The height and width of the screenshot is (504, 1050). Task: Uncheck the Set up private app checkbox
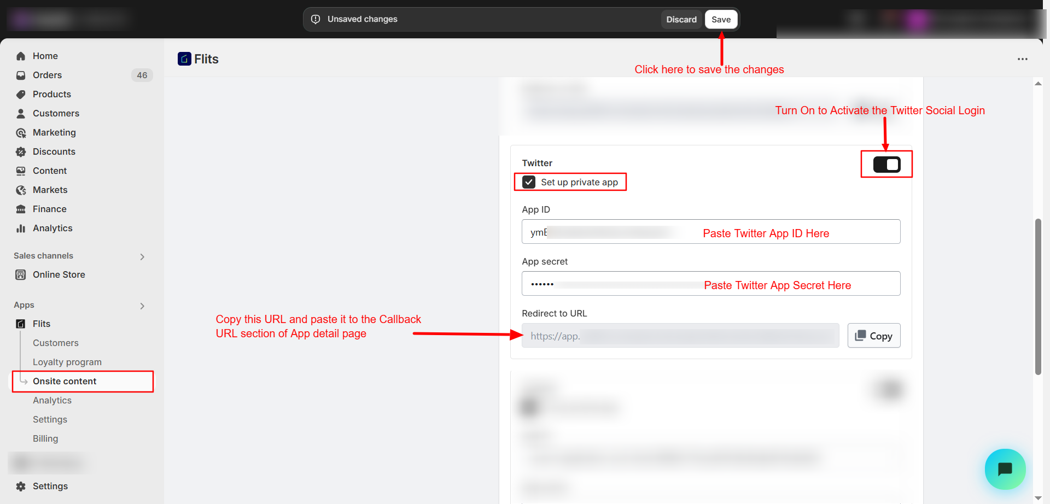tap(529, 182)
